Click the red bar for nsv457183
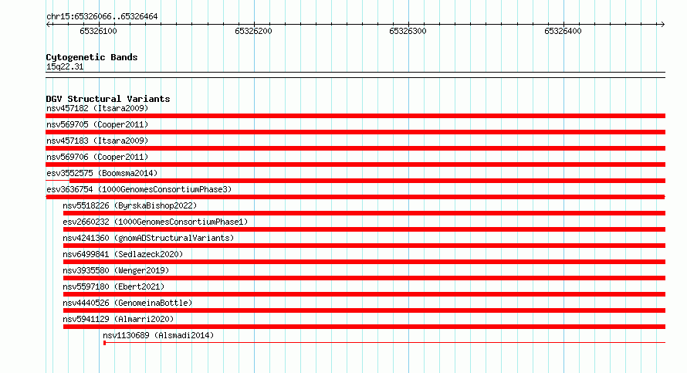This screenshot has width=687, height=373. [x=355, y=148]
